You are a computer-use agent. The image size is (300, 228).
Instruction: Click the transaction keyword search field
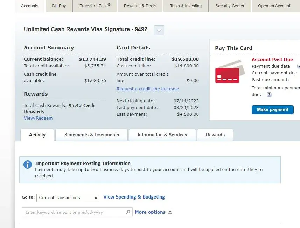coord(74,212)
